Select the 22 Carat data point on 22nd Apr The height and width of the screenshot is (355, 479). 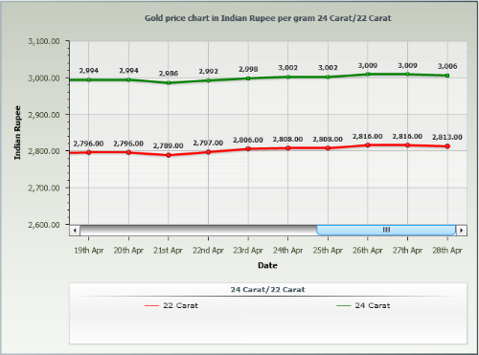click(208, 152)
